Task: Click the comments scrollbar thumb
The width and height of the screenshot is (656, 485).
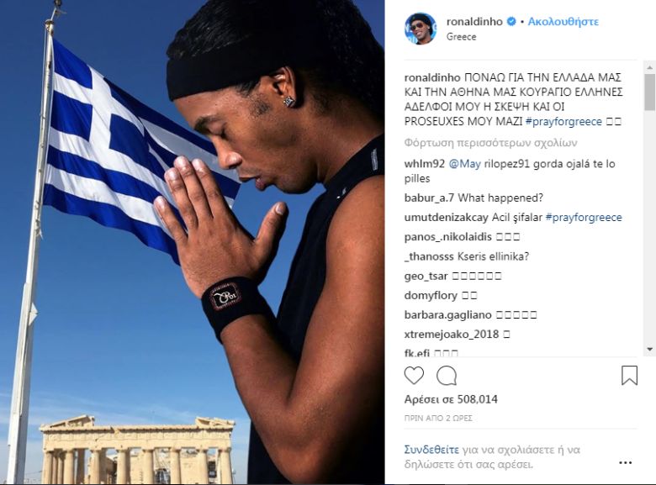Action: 649,92
